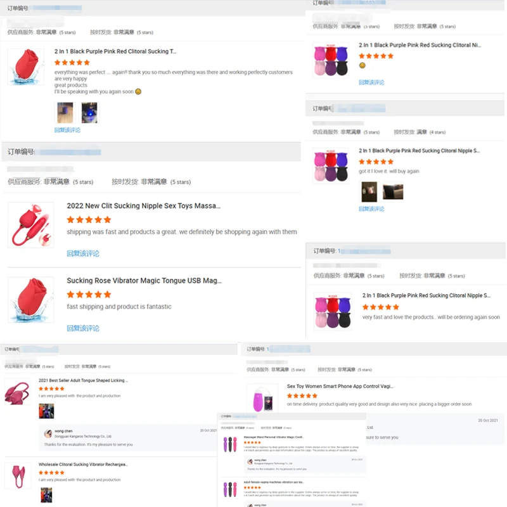Open the pink app-control product thumbnail
Viewport: 507px width, 507px height.
pos(262,399)
